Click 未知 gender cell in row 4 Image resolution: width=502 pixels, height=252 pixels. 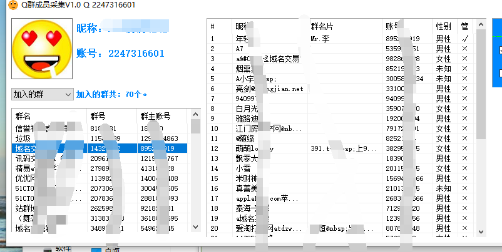pyautogui.click(x=443, y=69)
